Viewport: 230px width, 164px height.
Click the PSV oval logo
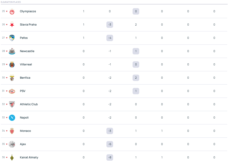[x=12, y=91]
